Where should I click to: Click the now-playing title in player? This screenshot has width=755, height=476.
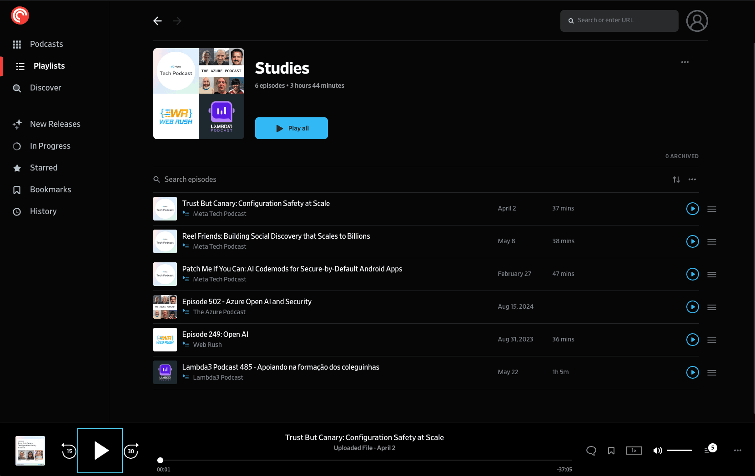coord(364,437)
